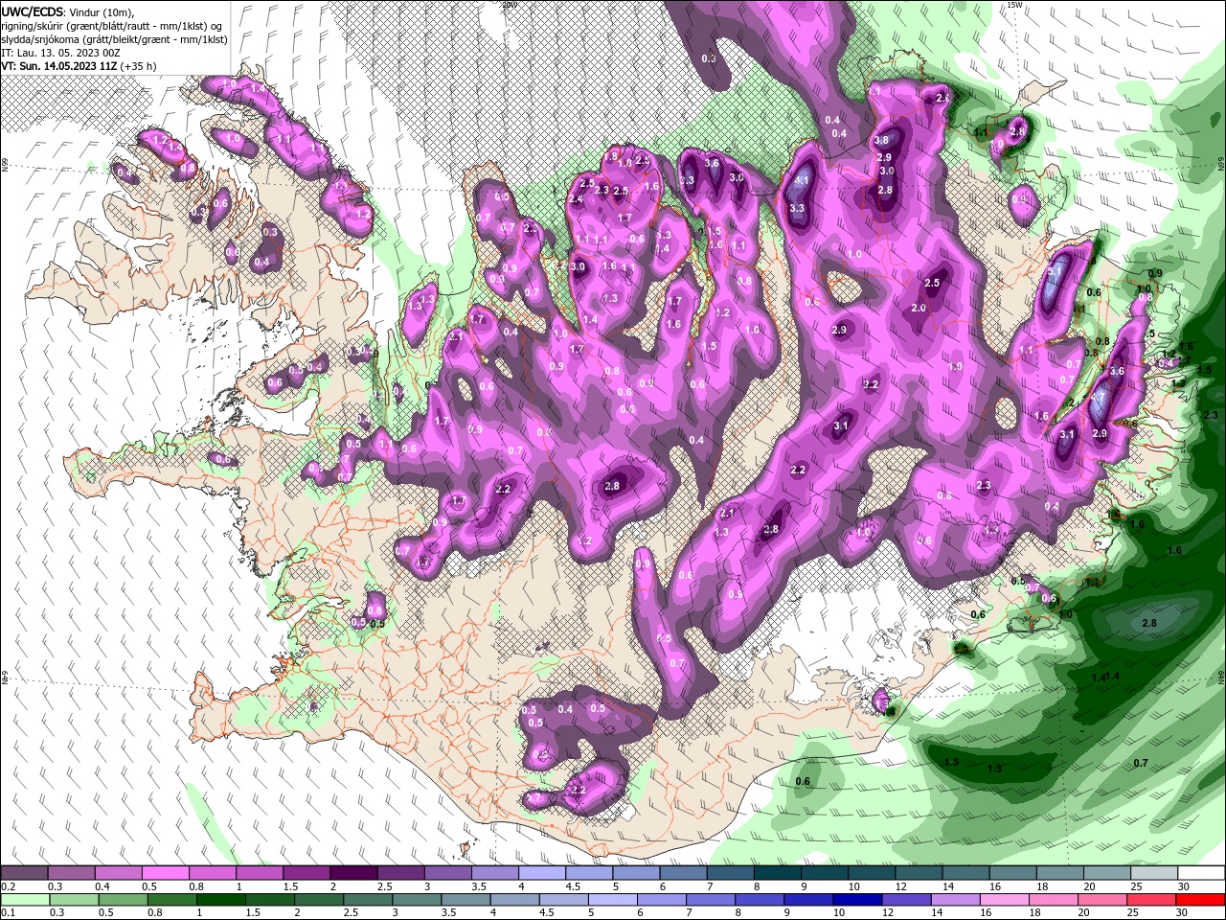Click the white '3.8' snowfall value on the map
Viewport: 1226px width, 920px height.
882,140
